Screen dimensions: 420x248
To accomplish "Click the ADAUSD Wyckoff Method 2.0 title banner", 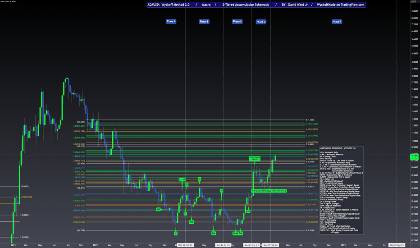I will tap(256, 5).
